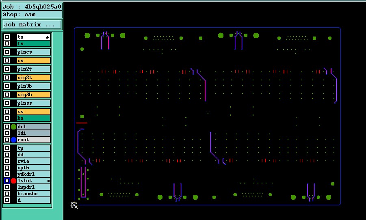This screenshot has width=366, height=220.
Task: Click the red horizontal slot line on the board
Action: pos(82,123)
